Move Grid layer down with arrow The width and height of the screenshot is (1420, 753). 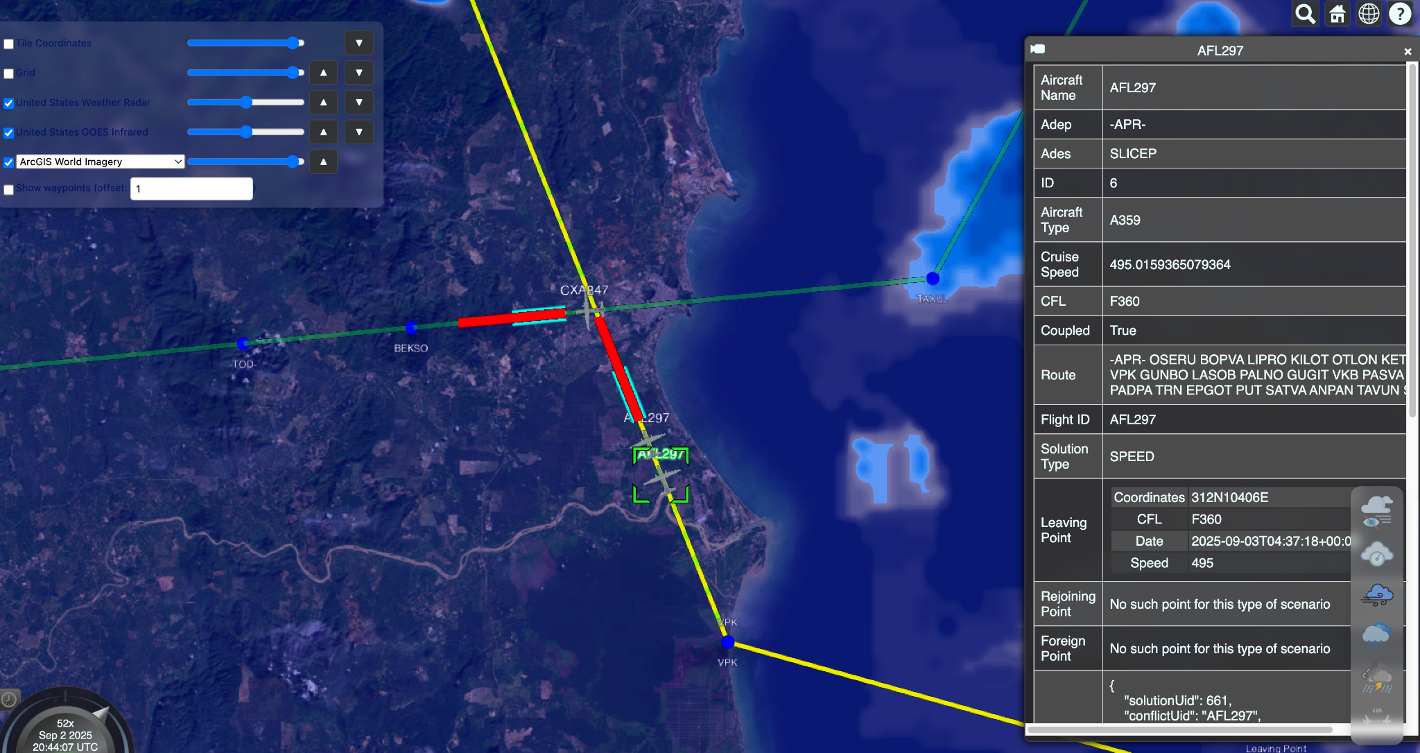[x=358, y=73]
